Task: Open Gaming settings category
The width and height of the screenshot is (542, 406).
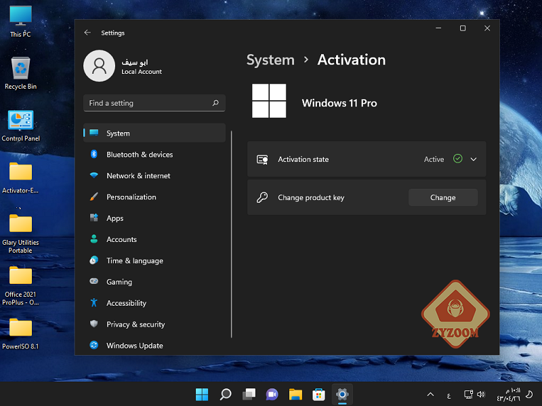Action: point(154,281)
